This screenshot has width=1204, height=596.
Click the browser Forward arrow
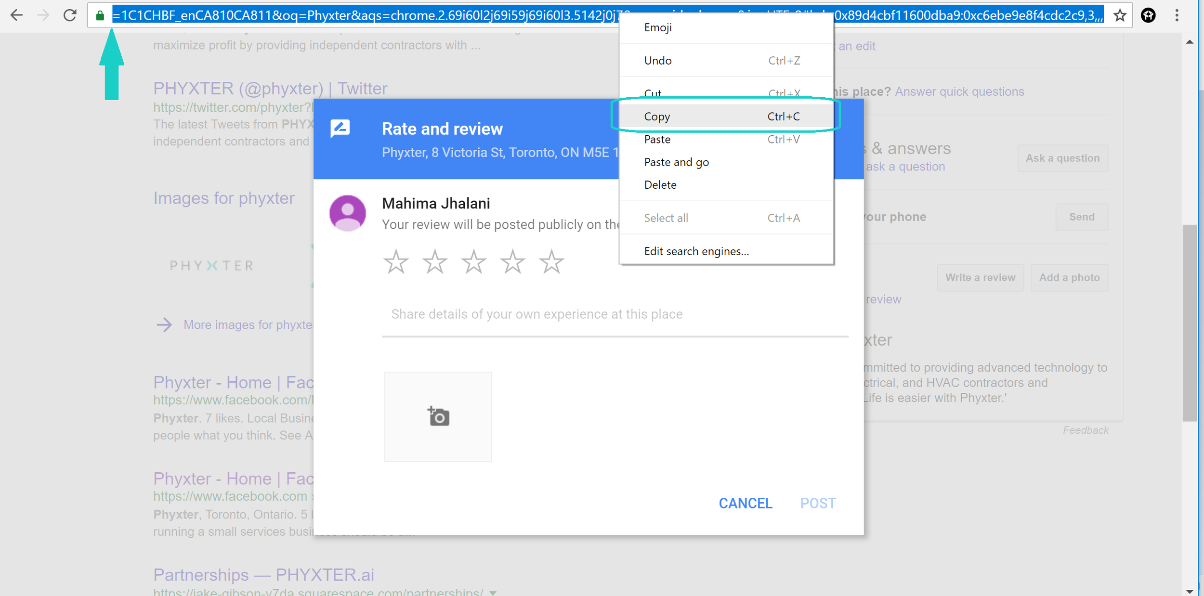43,15
